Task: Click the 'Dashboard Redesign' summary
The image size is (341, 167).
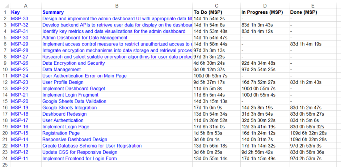Action: [x=64, y=114]
